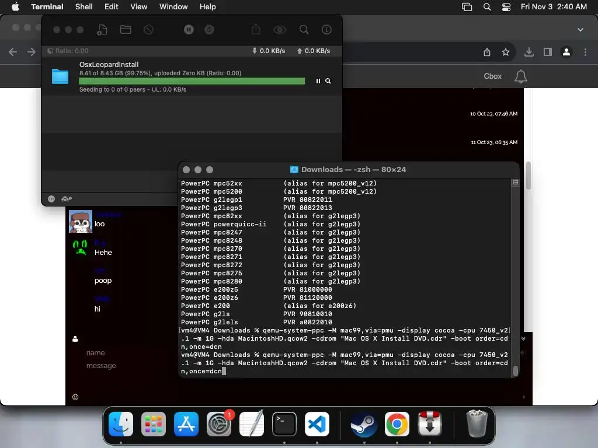
Task: Open the emoji picker smiley icon
Action: click(75, 397)
